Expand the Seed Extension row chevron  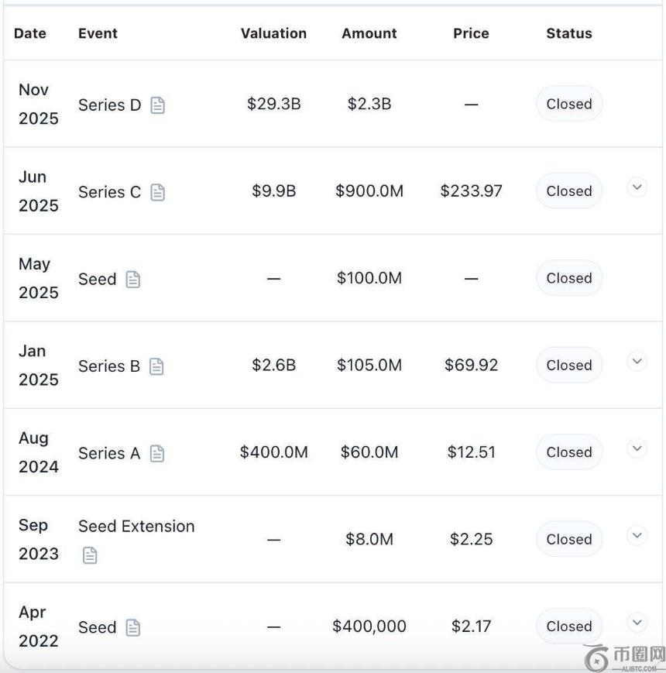(x=637, y=535)
